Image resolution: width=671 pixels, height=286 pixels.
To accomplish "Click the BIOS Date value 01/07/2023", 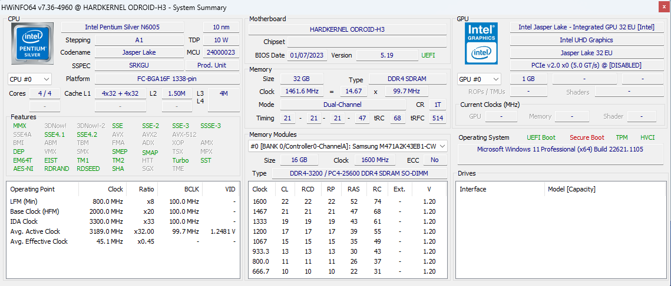I will 308,55.
